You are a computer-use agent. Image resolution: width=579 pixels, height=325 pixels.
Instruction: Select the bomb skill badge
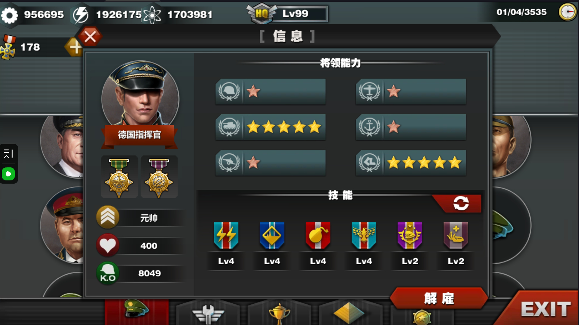point(318,236)
